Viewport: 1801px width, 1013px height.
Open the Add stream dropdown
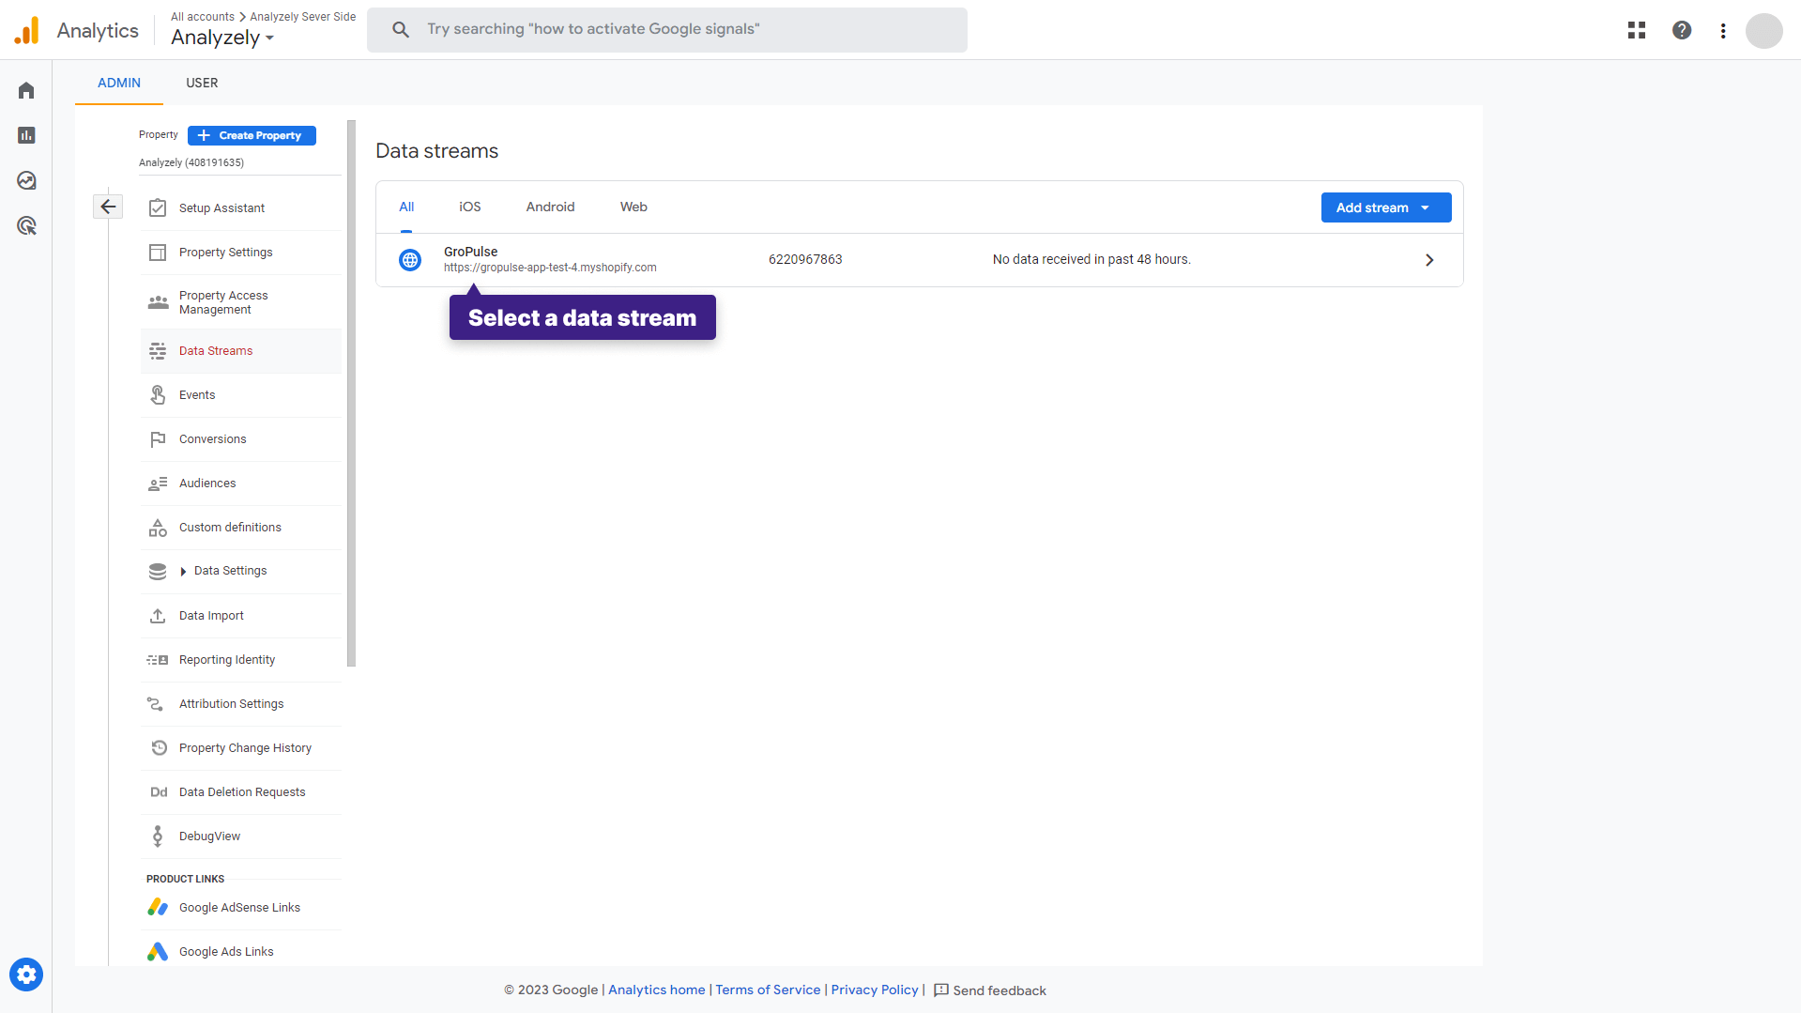[x=1386, y=207]
